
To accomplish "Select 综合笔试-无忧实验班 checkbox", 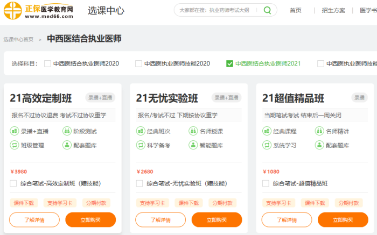I will 139,183.
